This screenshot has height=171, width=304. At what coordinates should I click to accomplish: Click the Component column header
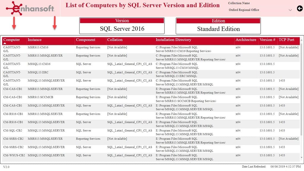pos(85,40)
